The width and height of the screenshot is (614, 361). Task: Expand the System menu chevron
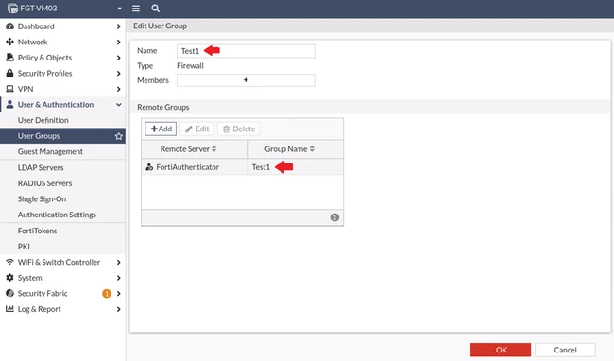[119, 278]
